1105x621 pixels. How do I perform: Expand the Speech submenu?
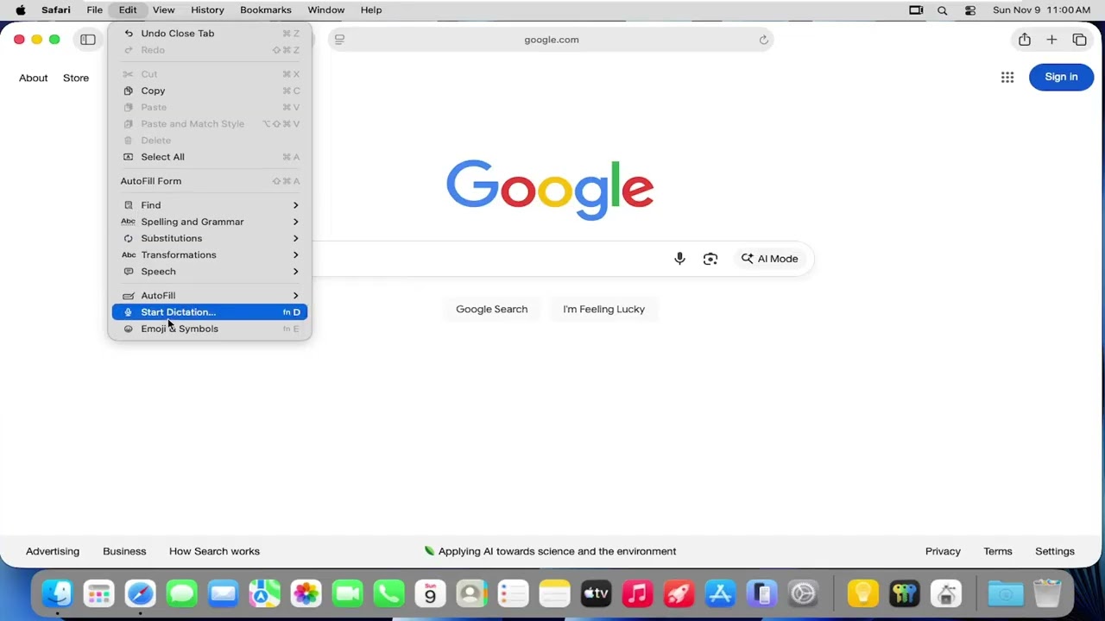click(x=210, y=272)
